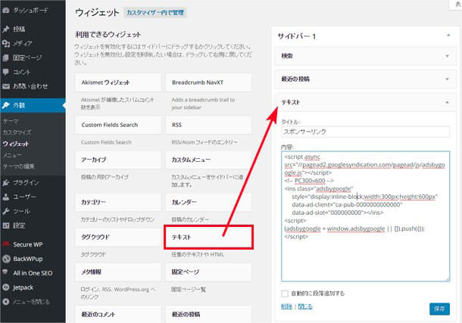Screen dimensions: 462x323
Task: Expand the 最近の投稿 sidebar widget arrow
Action: coord(448,79)
